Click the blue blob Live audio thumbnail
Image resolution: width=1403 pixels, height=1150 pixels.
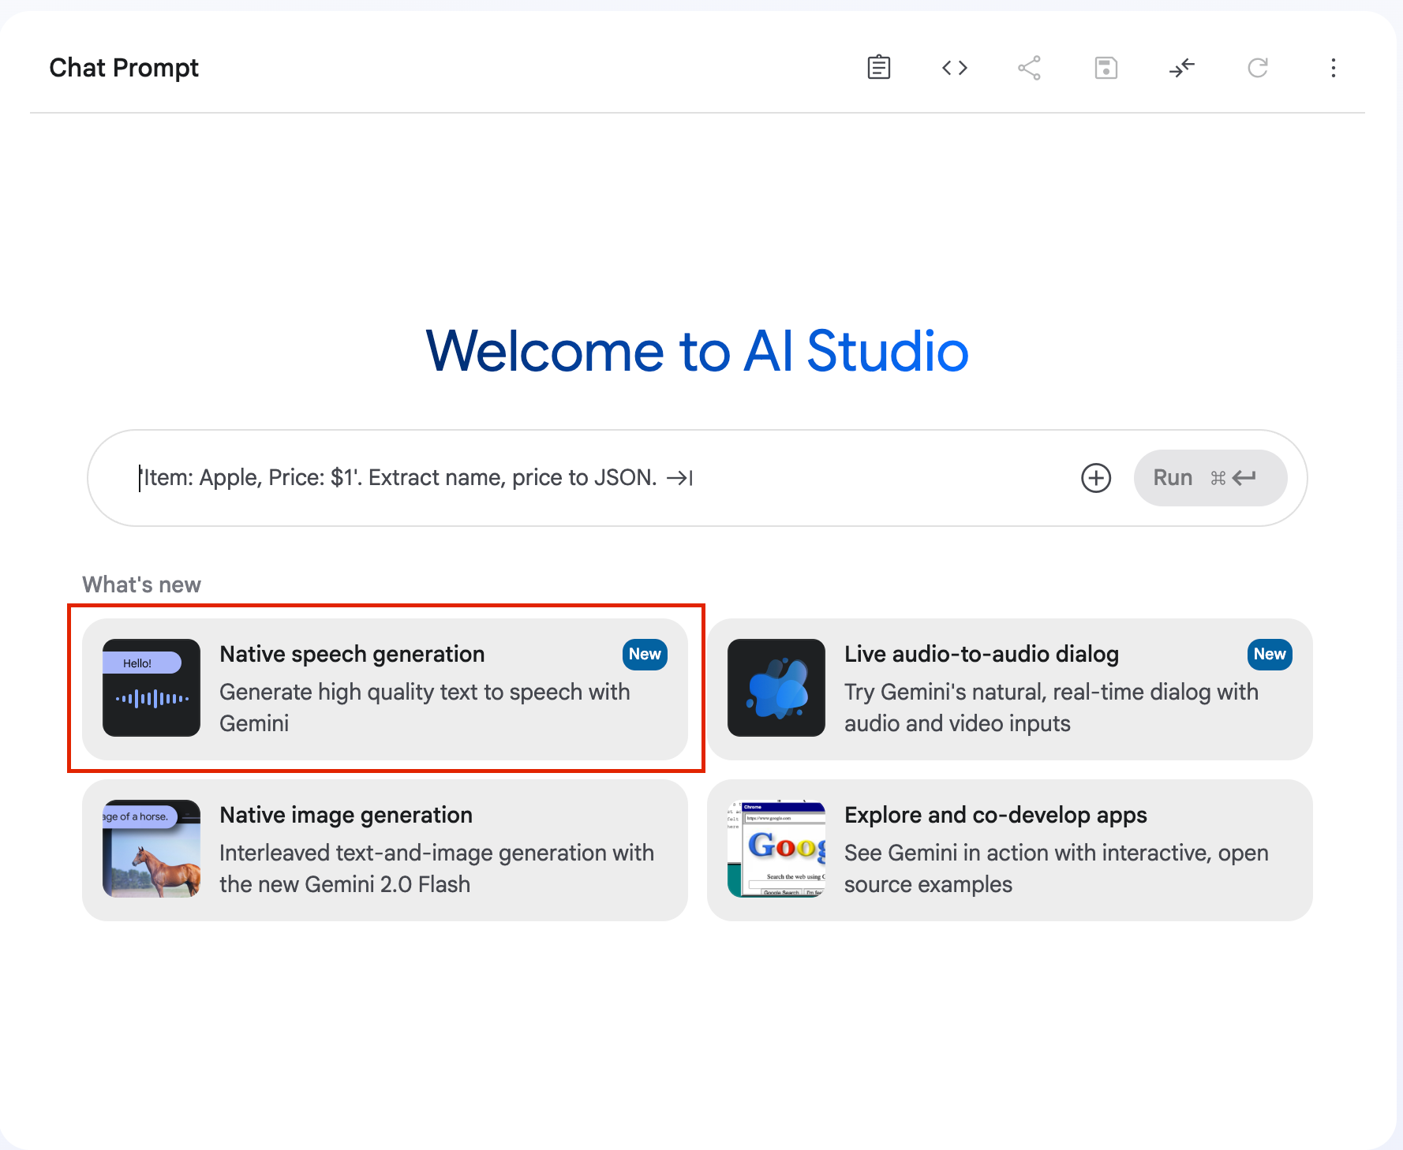coord(776,688)
